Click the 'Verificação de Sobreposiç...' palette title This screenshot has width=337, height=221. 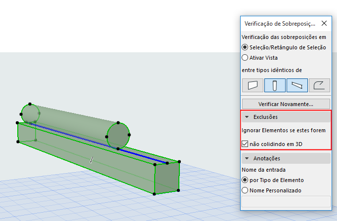(x=280, y=24)
